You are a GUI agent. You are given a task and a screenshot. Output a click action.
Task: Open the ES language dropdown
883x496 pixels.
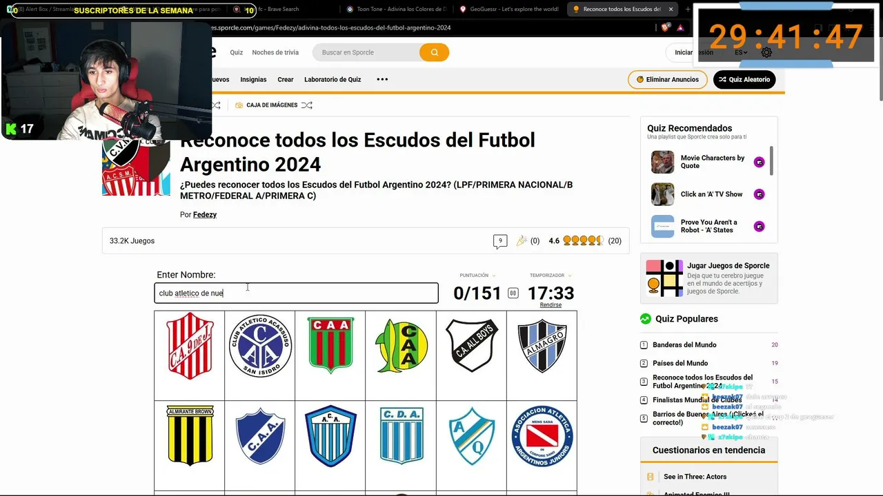pyautogui.click(x=741, y=52)
